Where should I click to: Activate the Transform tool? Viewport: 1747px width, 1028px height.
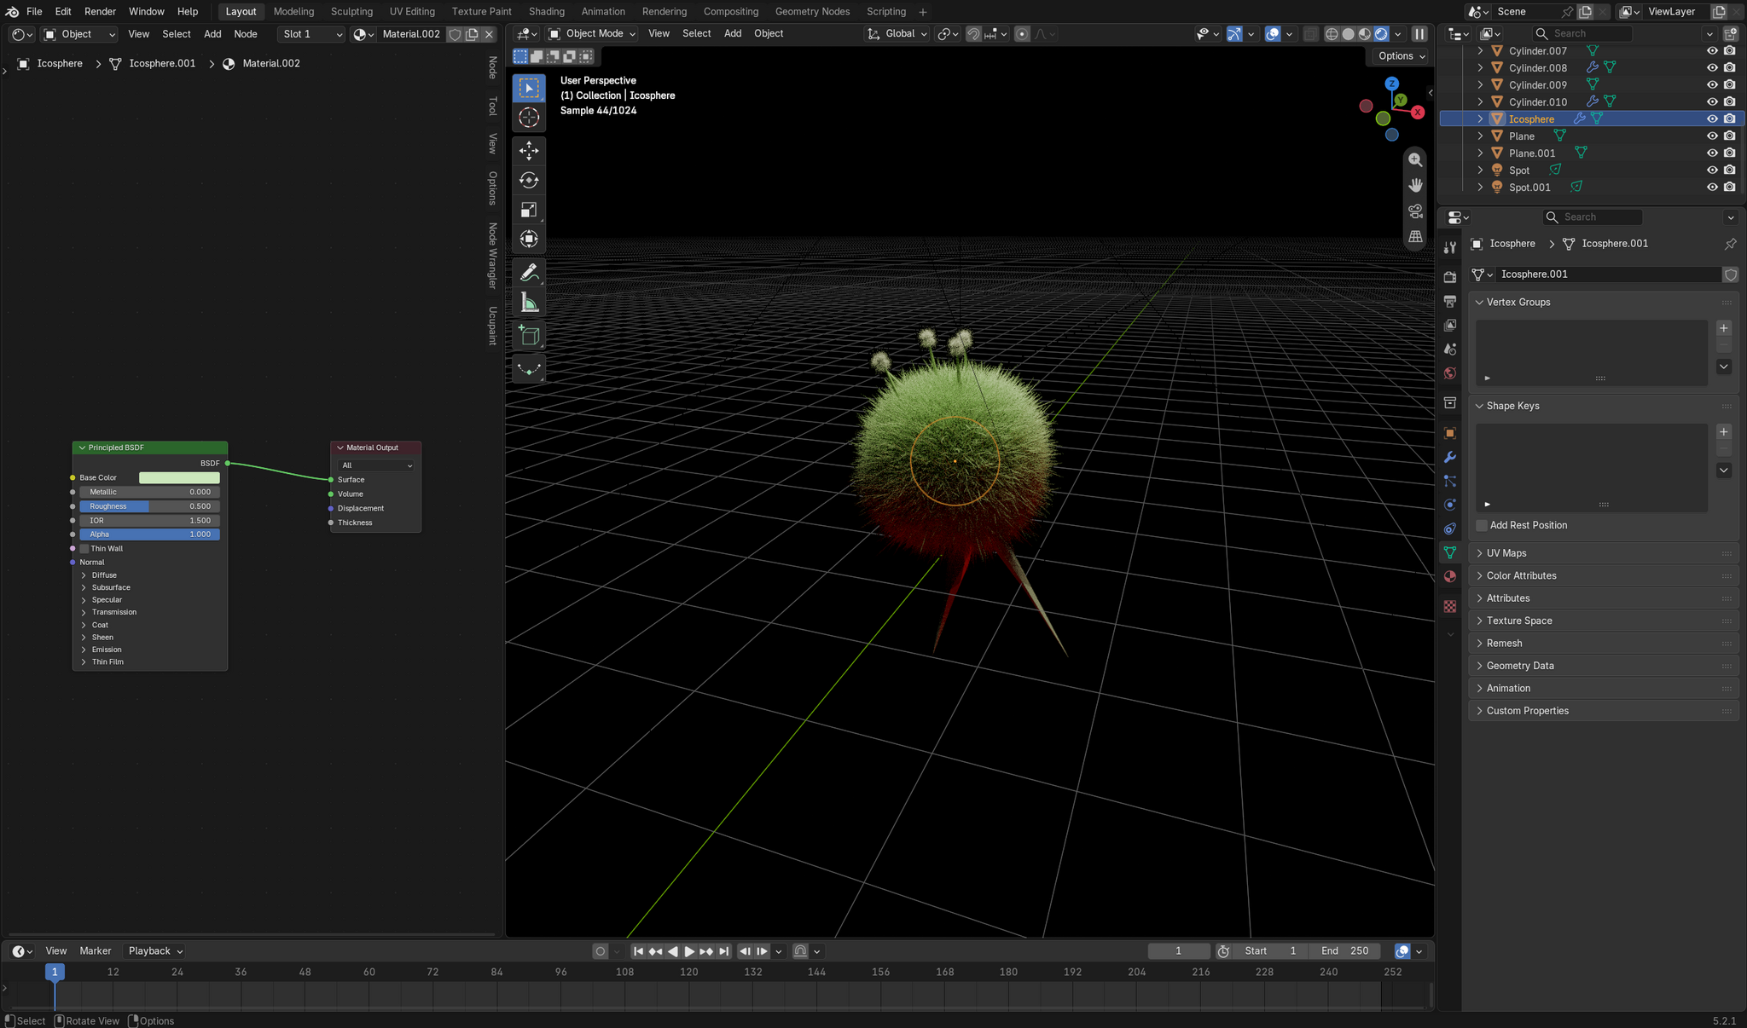[x=529, y=239]
